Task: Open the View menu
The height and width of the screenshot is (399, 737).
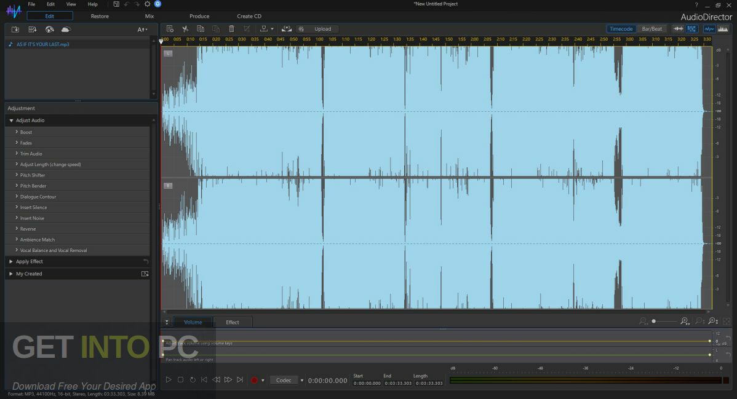Action: (71, 4)
